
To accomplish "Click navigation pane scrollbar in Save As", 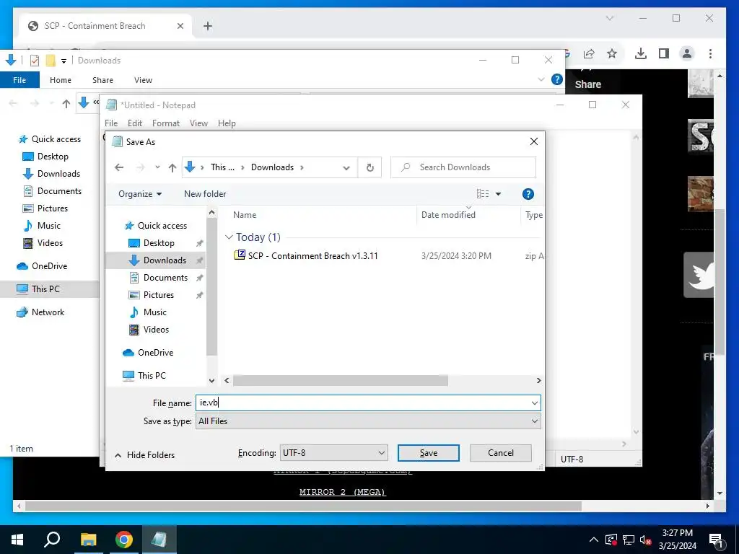I will 211,286.
